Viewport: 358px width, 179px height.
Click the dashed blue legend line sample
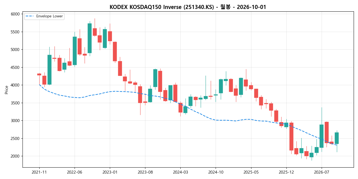(x=30, y=16)
